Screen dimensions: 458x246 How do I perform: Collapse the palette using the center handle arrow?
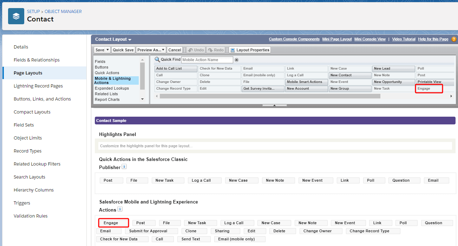coord(275,105)
